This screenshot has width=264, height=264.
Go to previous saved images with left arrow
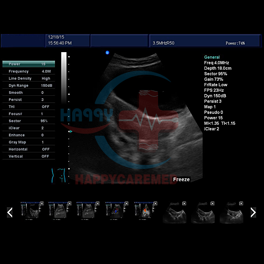[10, 212]
